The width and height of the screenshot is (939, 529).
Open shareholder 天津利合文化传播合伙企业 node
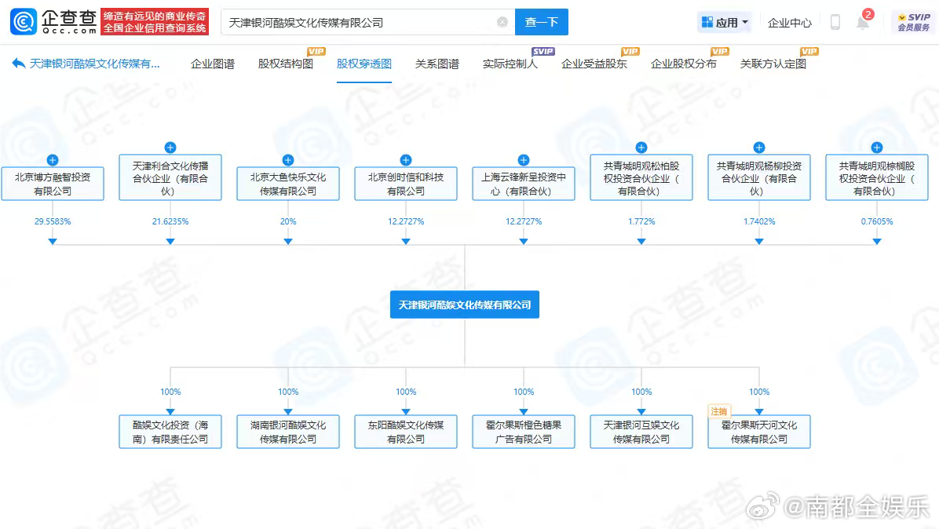pos(170,177)
